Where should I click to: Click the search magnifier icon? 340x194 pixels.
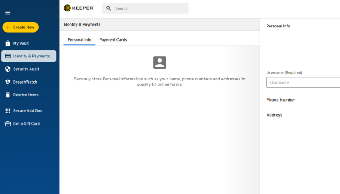point(108,8)
